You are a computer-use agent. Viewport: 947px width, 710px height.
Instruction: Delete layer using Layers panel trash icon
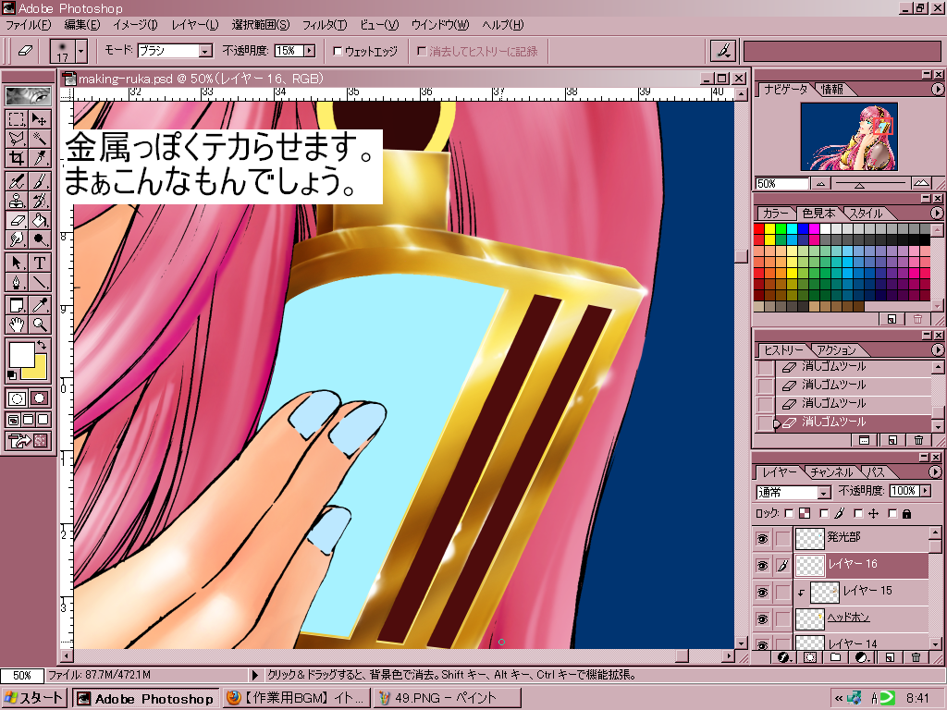pos(916,657)
